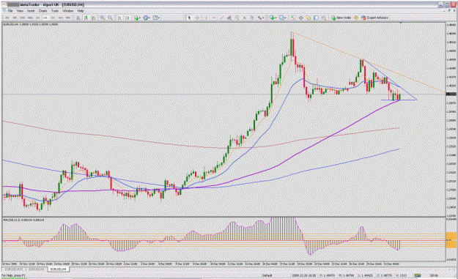Switch to the EURUSD,M15 chart tab
Viewport: 458px width, 279px height.
point(14,269)
